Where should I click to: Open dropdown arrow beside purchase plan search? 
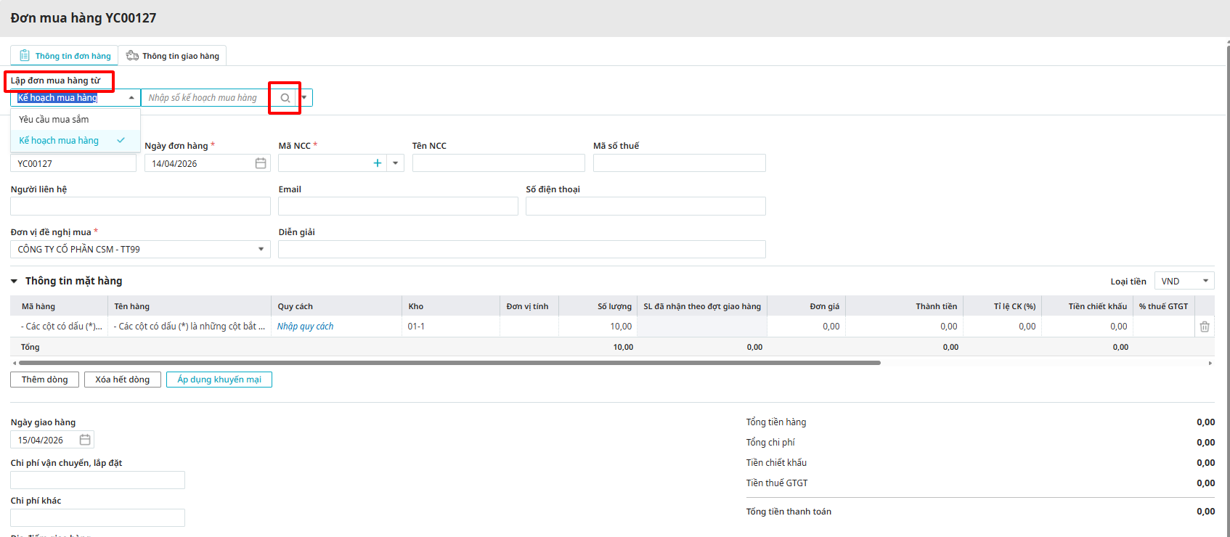pyautogui.click(x=304, y=98)
